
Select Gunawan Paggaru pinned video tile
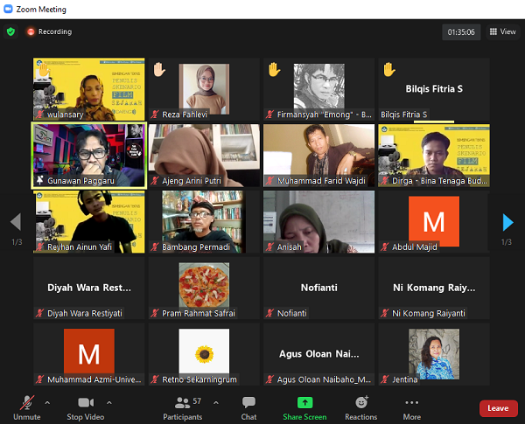coord(89,156)
